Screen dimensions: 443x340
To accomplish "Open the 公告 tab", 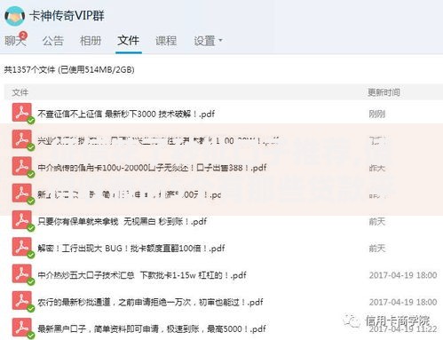I will tap(53, 41).
